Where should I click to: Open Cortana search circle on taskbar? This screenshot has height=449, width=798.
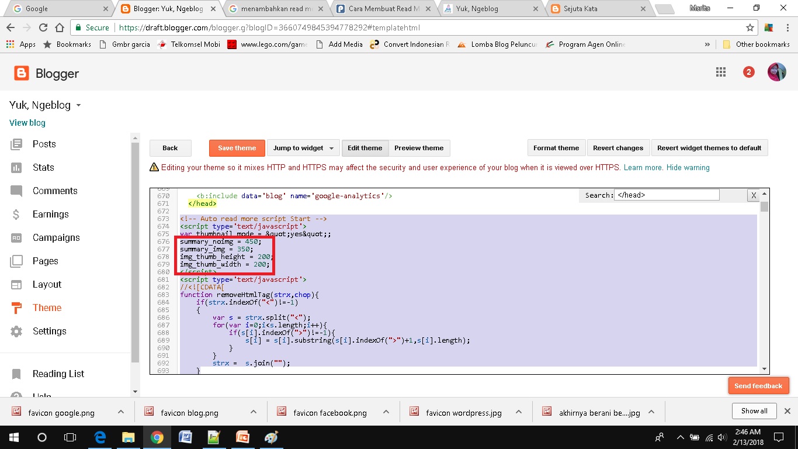(41, 437)
